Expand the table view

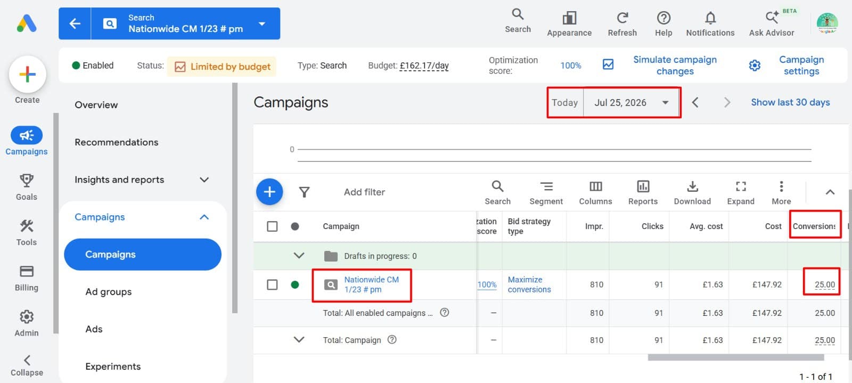[741, 192]
